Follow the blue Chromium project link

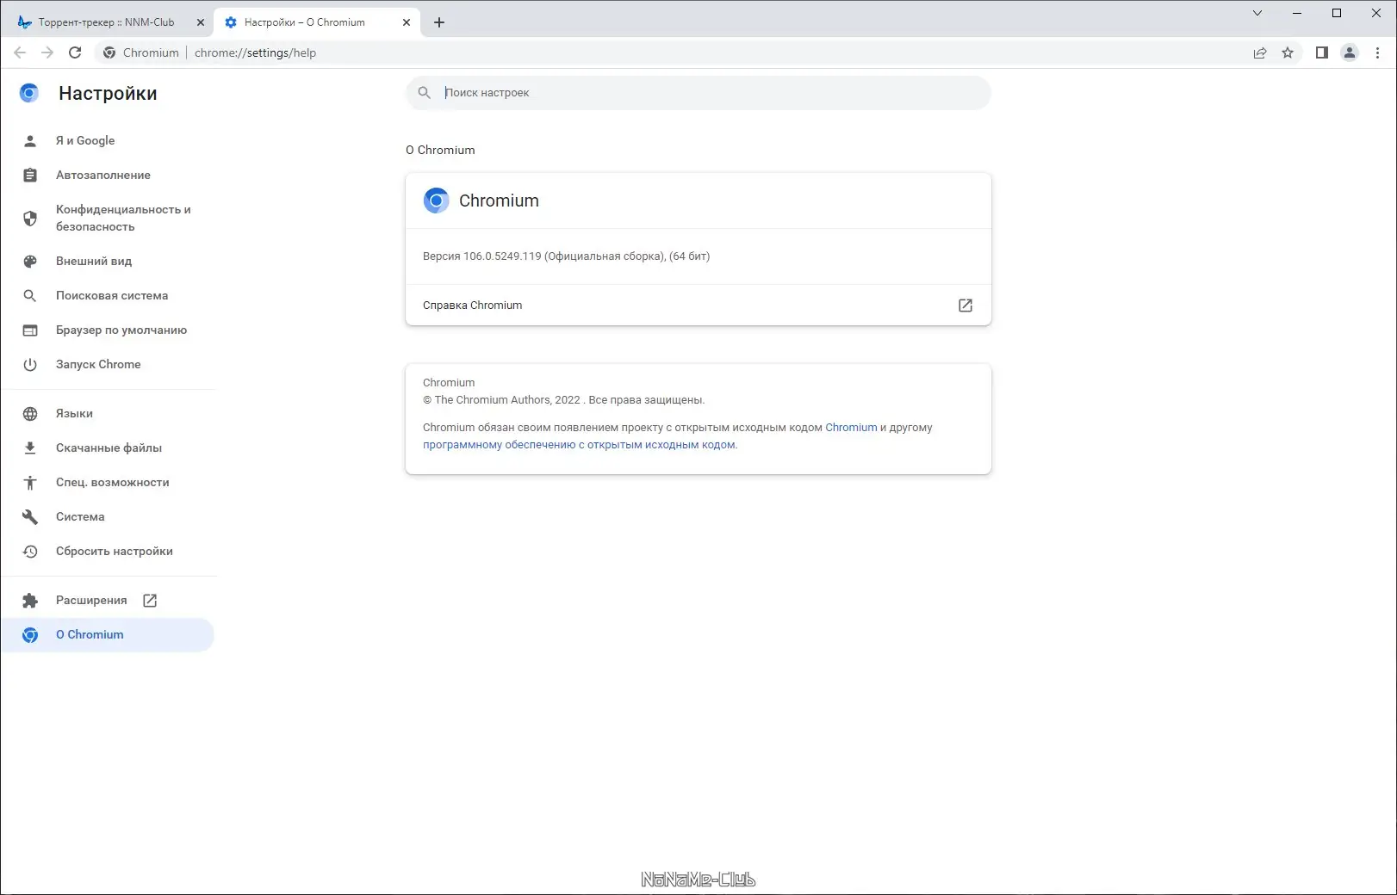click(851, 427)
